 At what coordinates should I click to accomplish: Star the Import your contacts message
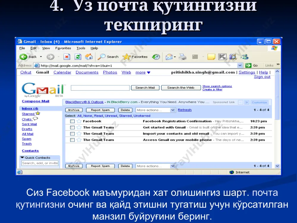(79, 134)
